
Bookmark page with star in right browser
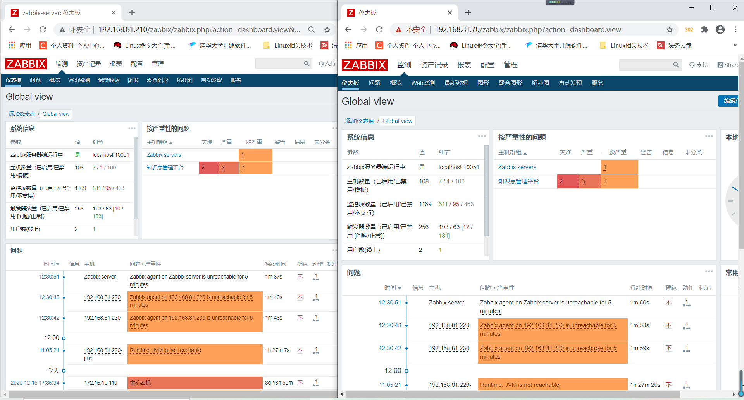[670, 29]
